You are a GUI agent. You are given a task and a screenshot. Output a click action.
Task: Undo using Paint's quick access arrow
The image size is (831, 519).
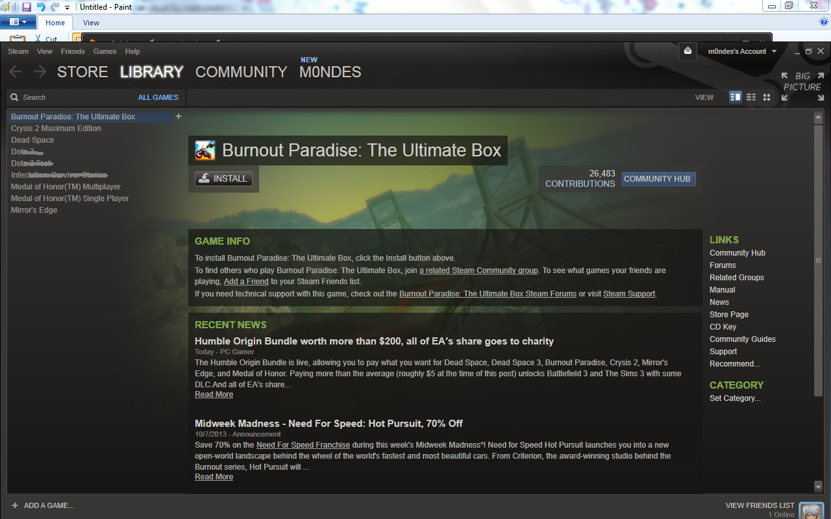coord(41,6)
